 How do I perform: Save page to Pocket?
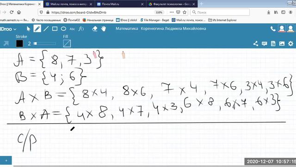[x=178, y=13]
